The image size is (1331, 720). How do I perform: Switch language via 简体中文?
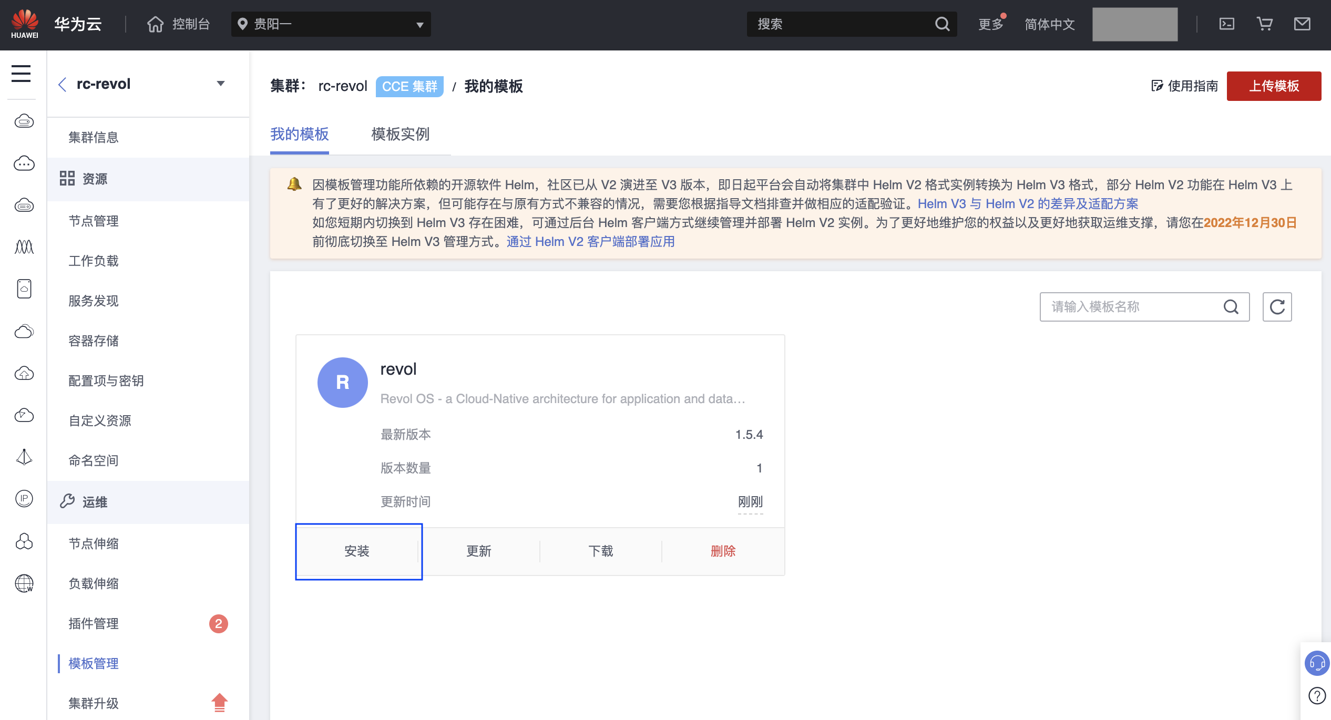[x=1049, y=24]
